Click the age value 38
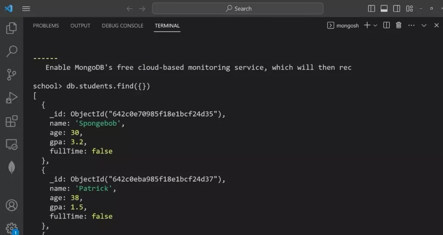The image size is (443, 235). 74,197
